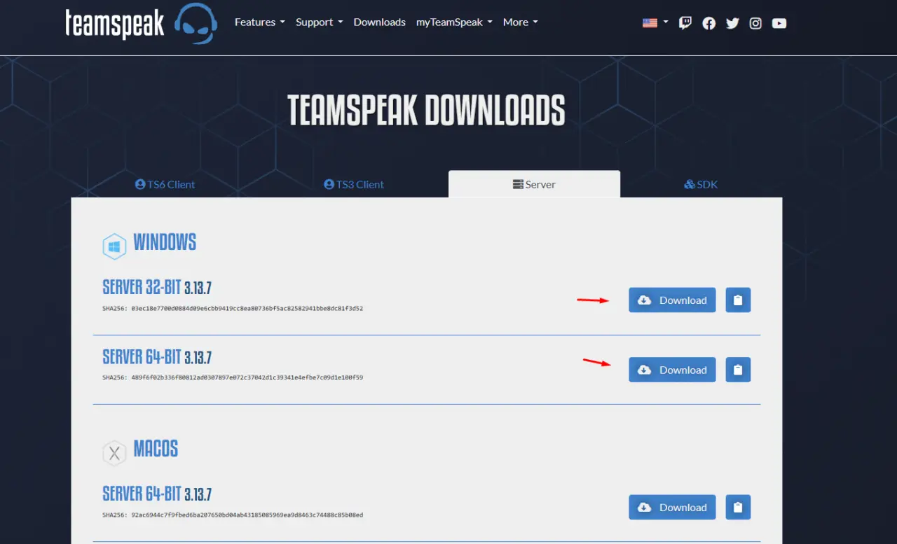Open the More dropdown menu

(x=520, y=22)
